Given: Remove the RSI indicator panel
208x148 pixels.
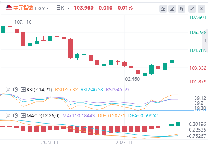Looking at the screenshot, I should (x=8, y=89).
